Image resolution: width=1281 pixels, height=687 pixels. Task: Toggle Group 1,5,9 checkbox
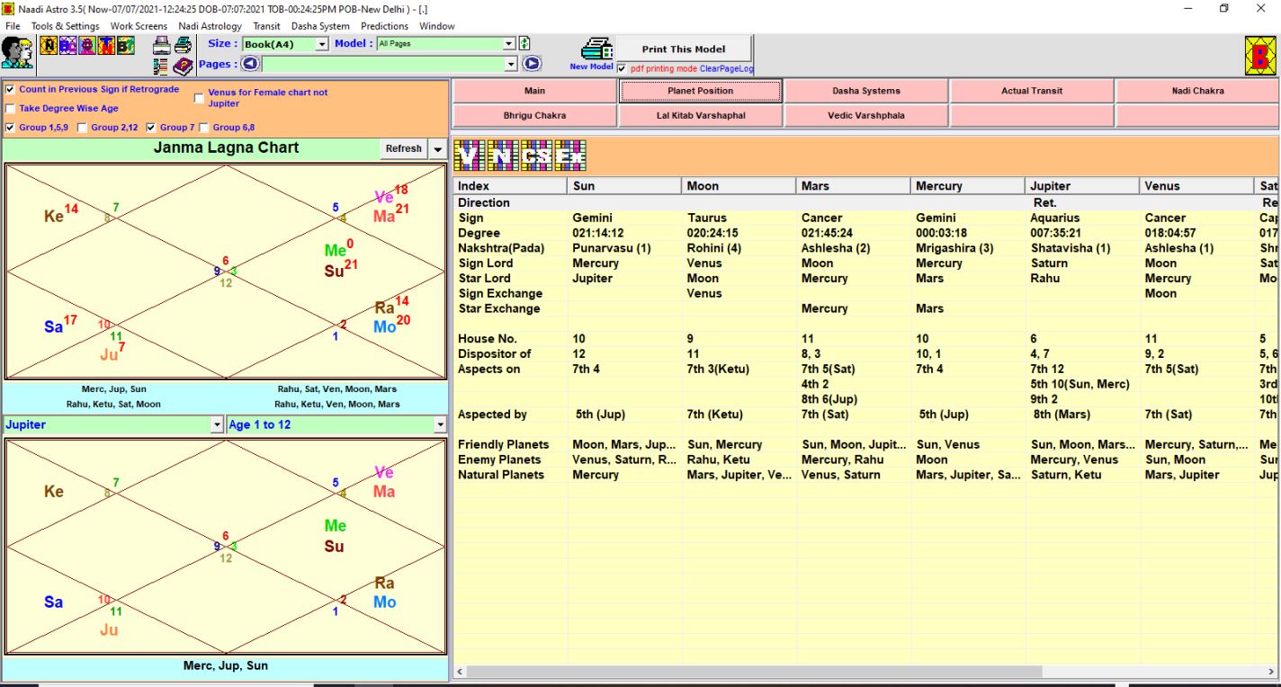click(x=10, y=128)
